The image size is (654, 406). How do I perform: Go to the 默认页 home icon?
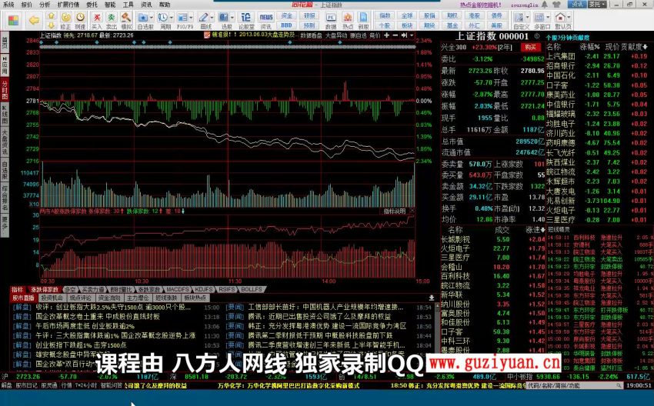coord(561,19)
